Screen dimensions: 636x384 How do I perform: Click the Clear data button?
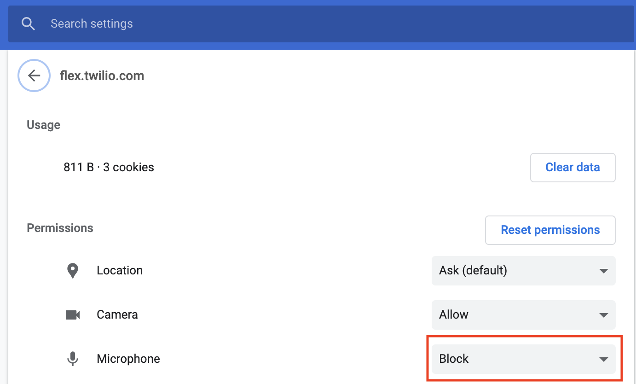pos(573,168)
